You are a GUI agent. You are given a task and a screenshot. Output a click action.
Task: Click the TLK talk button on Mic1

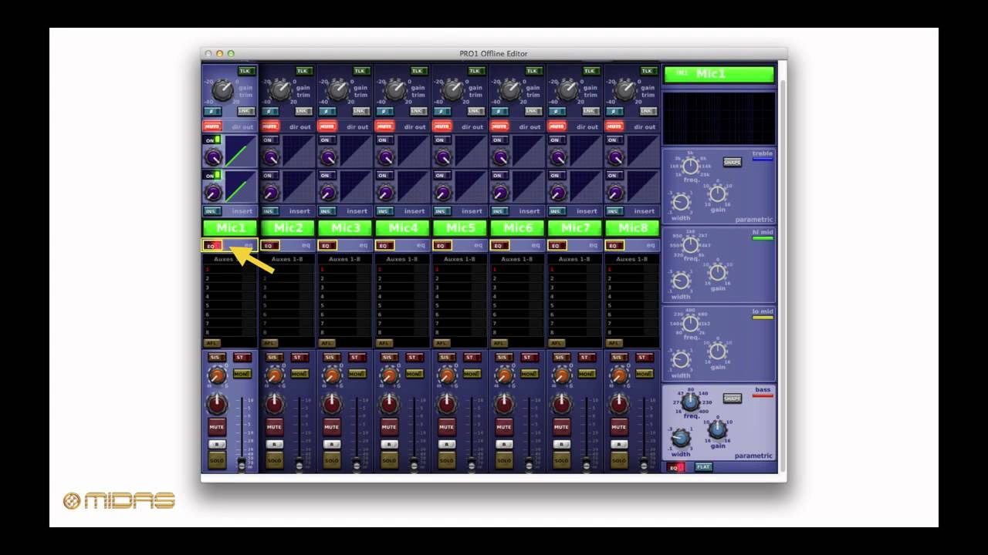point(245,71)
